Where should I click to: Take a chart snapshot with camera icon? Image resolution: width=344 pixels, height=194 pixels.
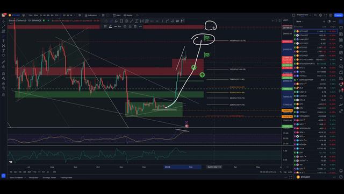click(x=331, y=15)
